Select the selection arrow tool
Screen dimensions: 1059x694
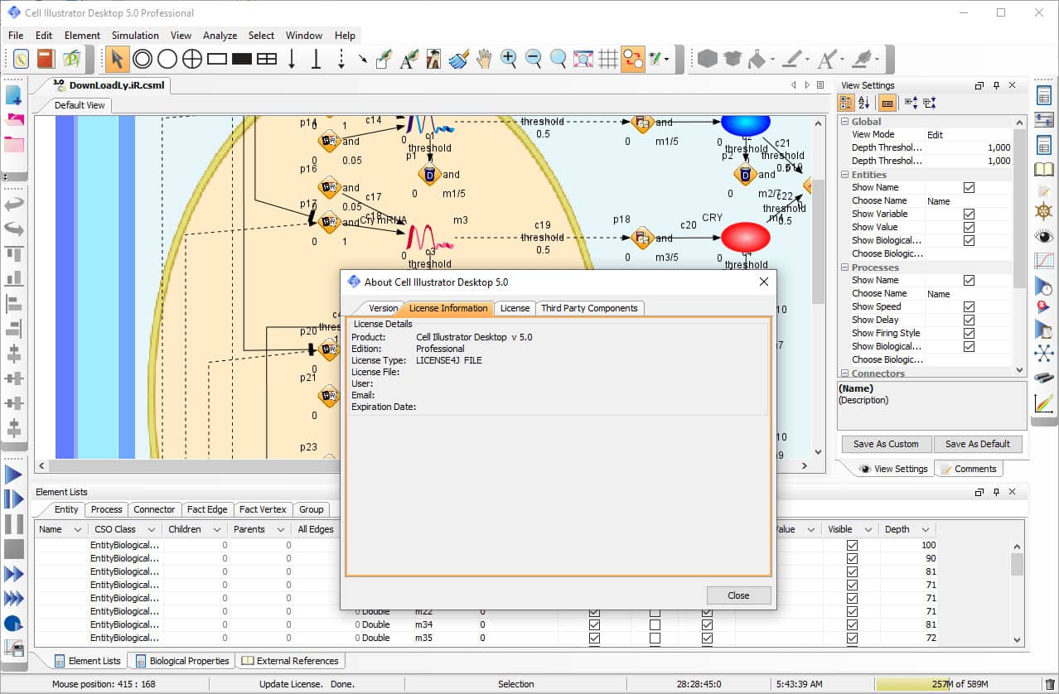[x=117, y=59]
